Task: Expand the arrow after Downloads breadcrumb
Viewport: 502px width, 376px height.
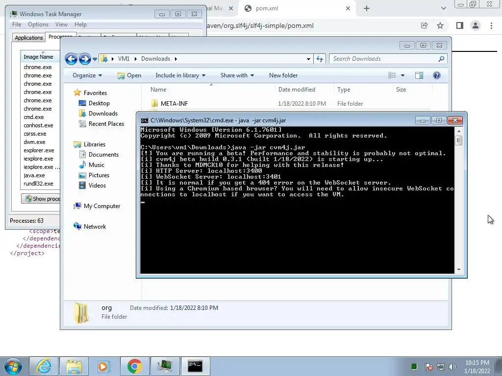Action: pos(176,59)
